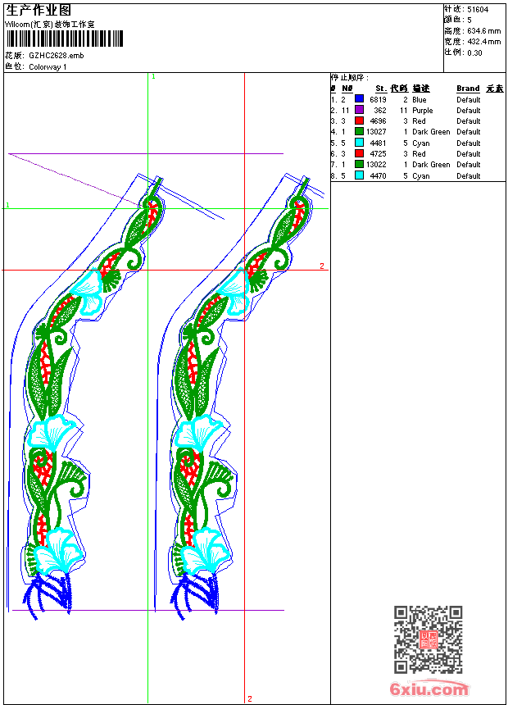Select stitch count 6819 in Blue row
The image size is (508, 705).
[x=378, y=100]
